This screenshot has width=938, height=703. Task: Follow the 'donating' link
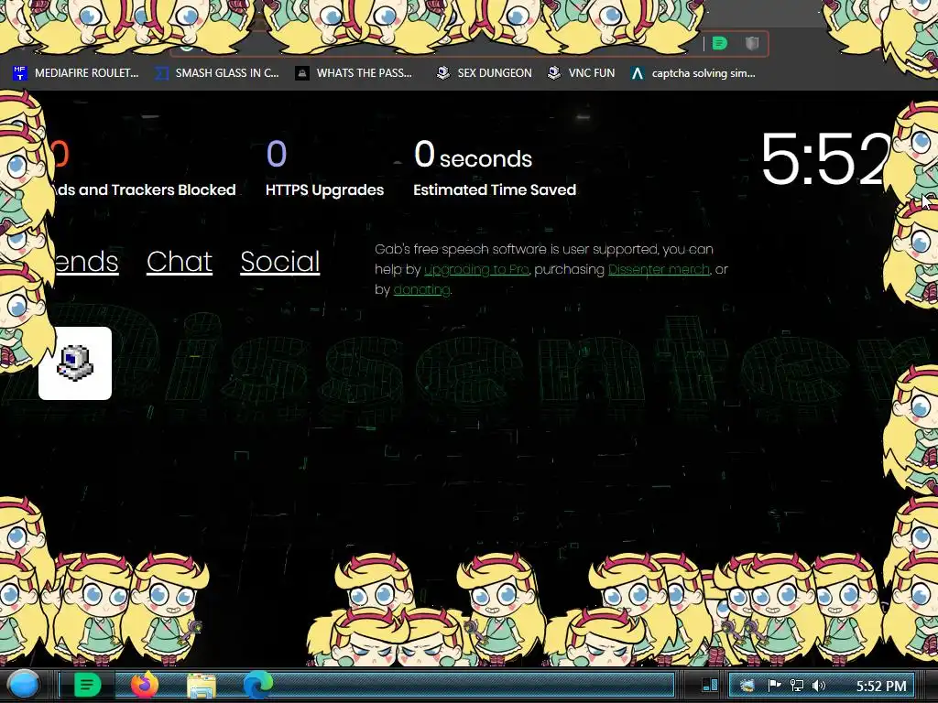pos(421,290)
